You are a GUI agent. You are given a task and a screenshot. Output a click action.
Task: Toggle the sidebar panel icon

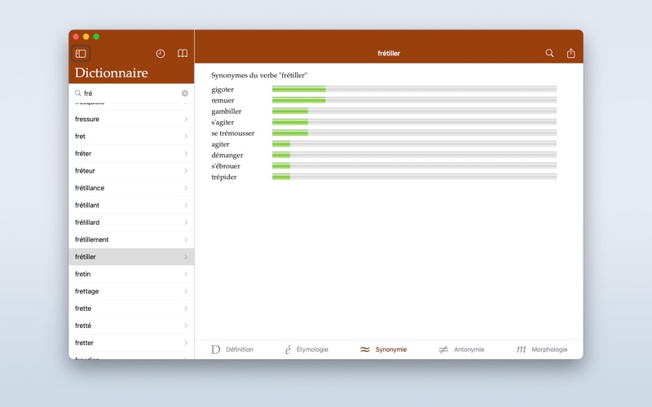point(81,54)
